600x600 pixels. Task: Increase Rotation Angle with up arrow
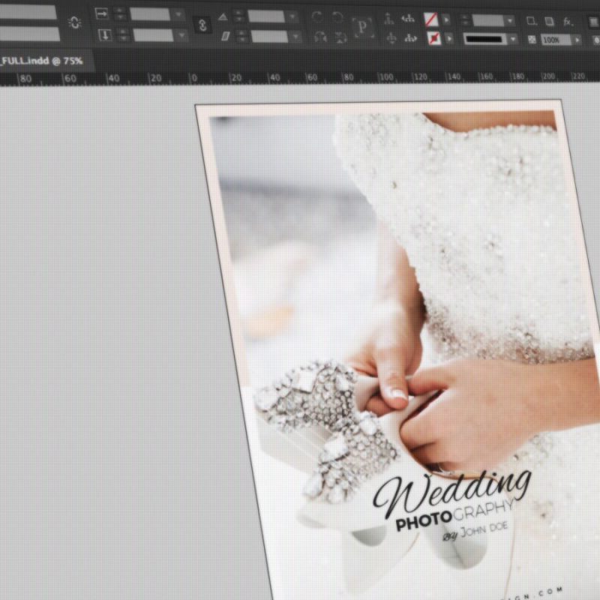[238, 13]
